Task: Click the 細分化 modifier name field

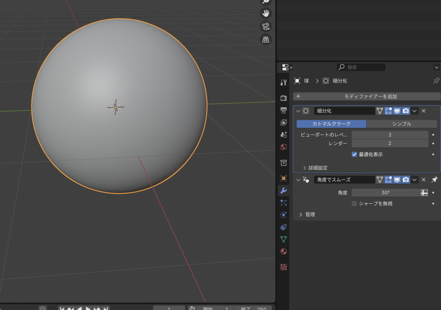Action: point(345,111)
